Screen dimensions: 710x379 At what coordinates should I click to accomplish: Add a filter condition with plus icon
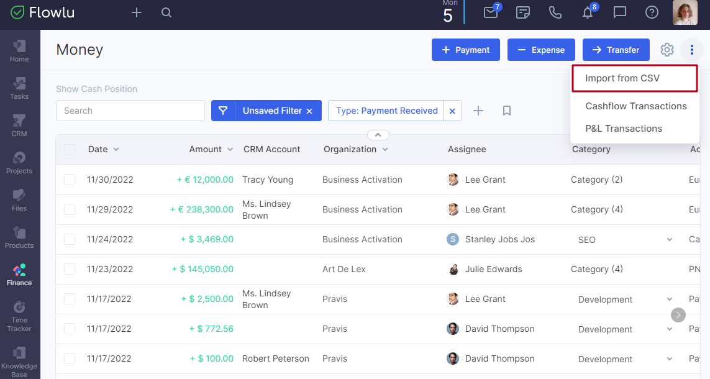[x=478, y=111]
